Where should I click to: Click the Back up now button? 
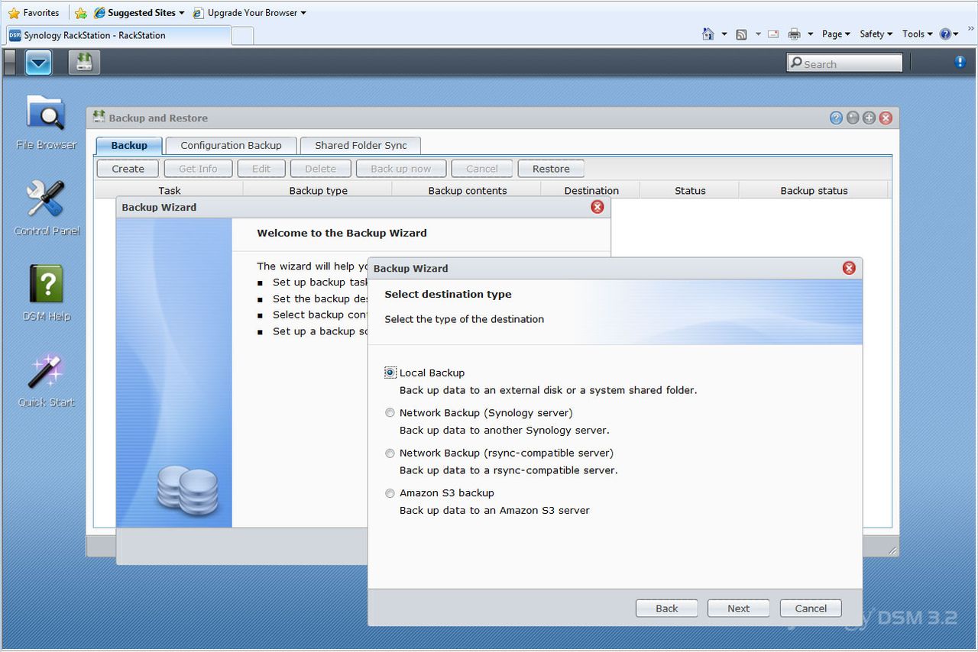401,169
